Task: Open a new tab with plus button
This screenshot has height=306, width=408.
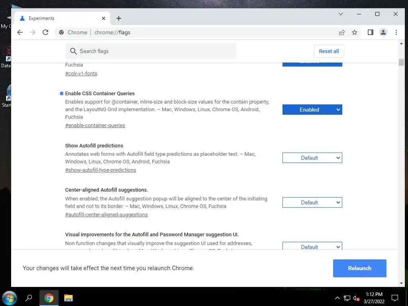Action: click(x=119, y=18)
